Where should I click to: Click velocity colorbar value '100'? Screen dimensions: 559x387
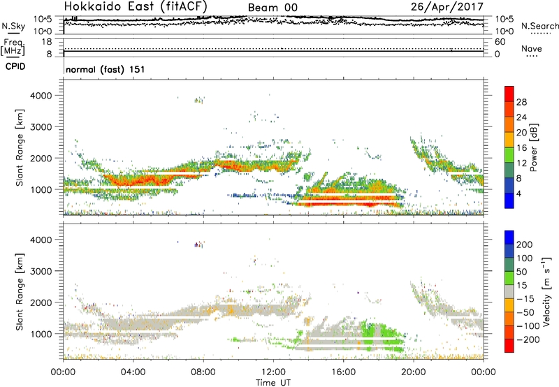525,258
